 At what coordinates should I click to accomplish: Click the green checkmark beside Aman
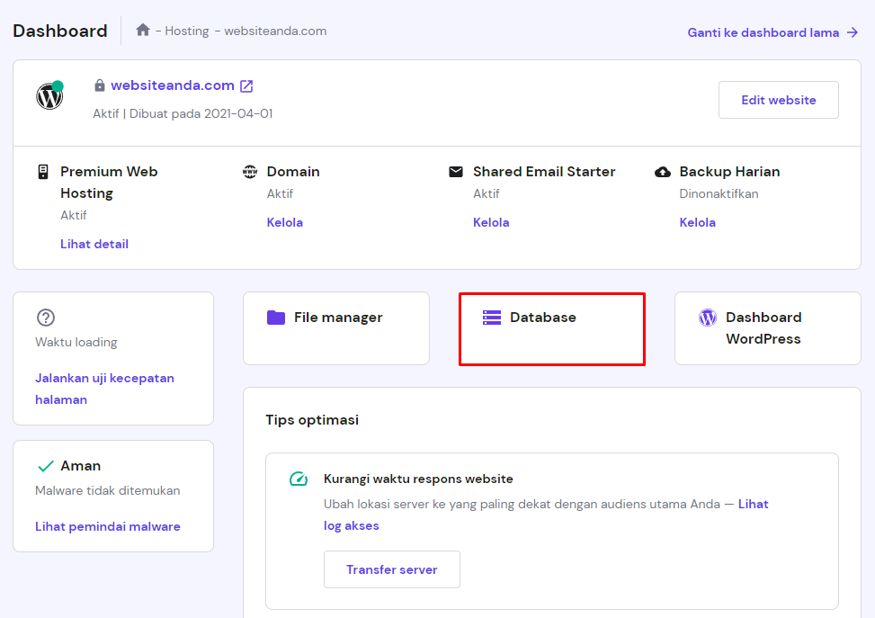(x=45, y=466)
